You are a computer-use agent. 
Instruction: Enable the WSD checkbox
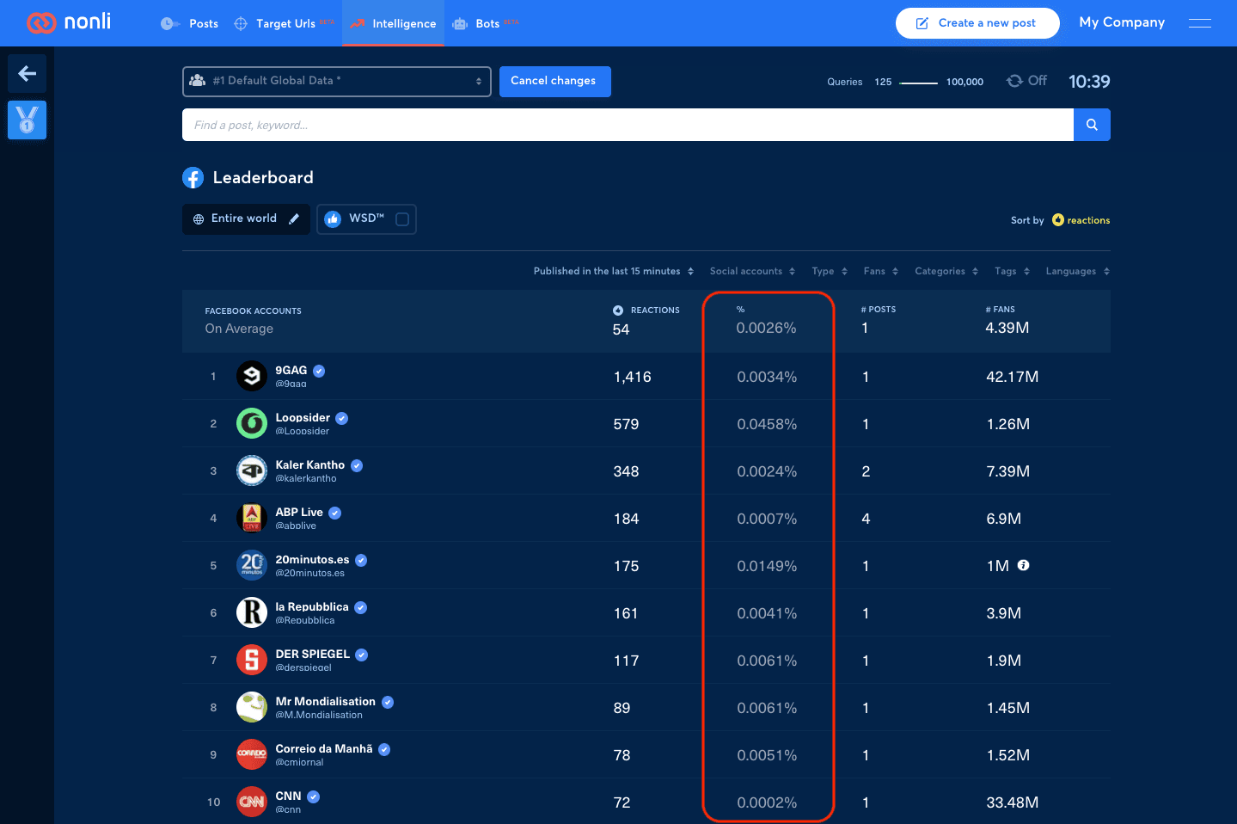401,219
